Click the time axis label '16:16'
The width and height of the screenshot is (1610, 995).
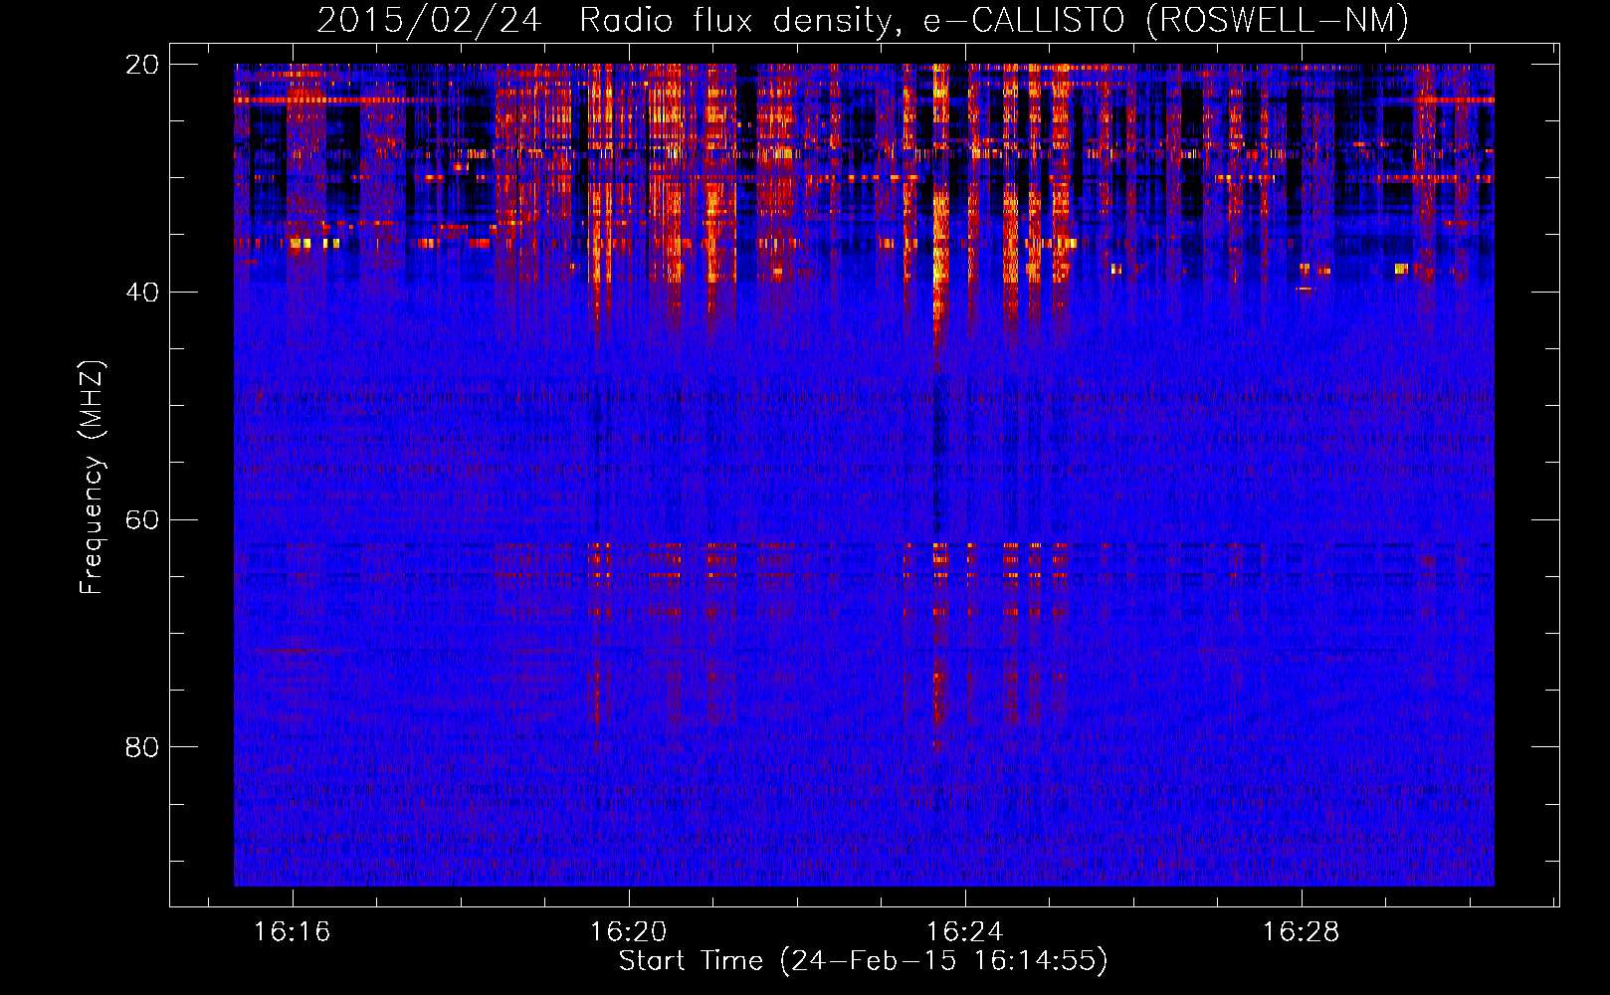coord(292,931)
